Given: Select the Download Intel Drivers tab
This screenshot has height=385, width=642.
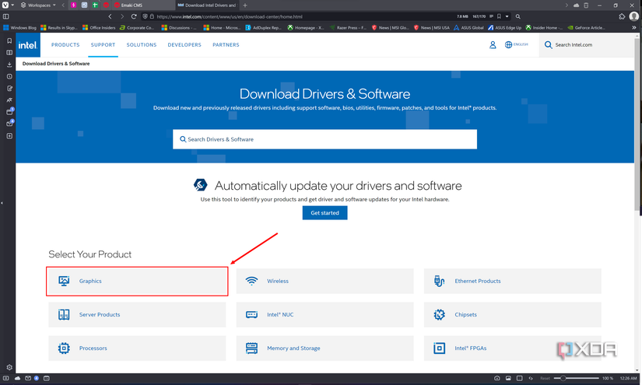Looking at the screenshot, I should 207,5.
